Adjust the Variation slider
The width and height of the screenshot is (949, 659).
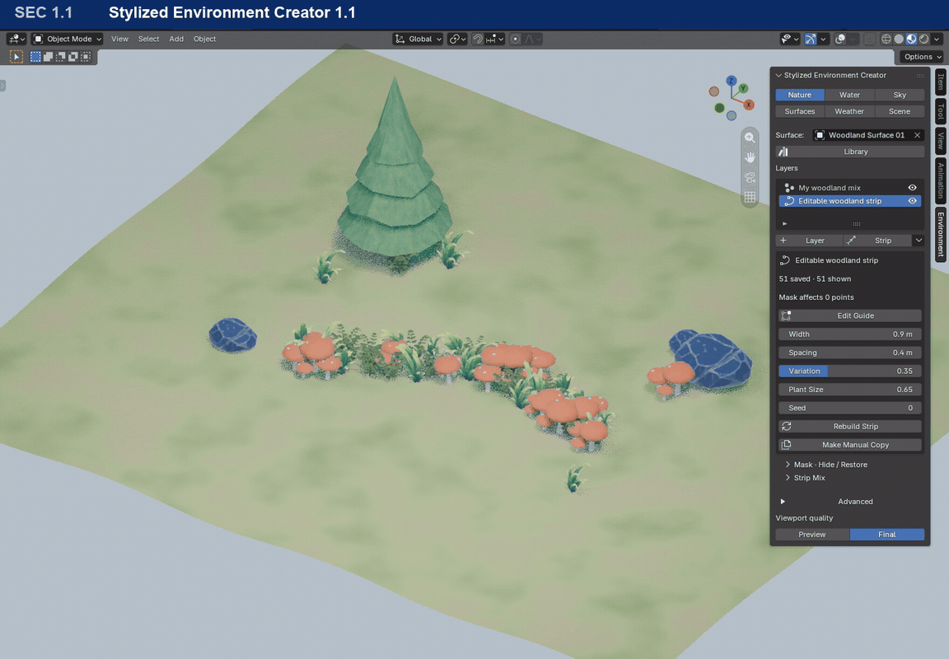(850, 371)
